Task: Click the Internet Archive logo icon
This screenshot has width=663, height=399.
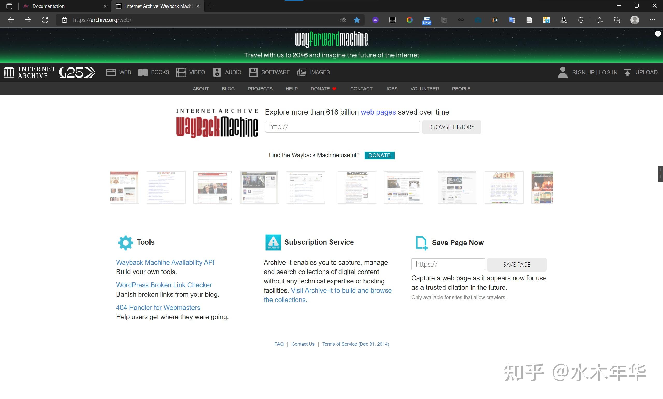Action: [x=9, y=72]
